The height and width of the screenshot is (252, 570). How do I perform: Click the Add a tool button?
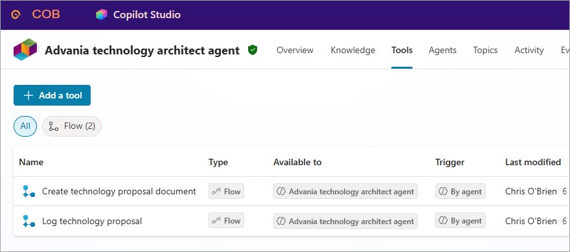[x=52, y=95]
